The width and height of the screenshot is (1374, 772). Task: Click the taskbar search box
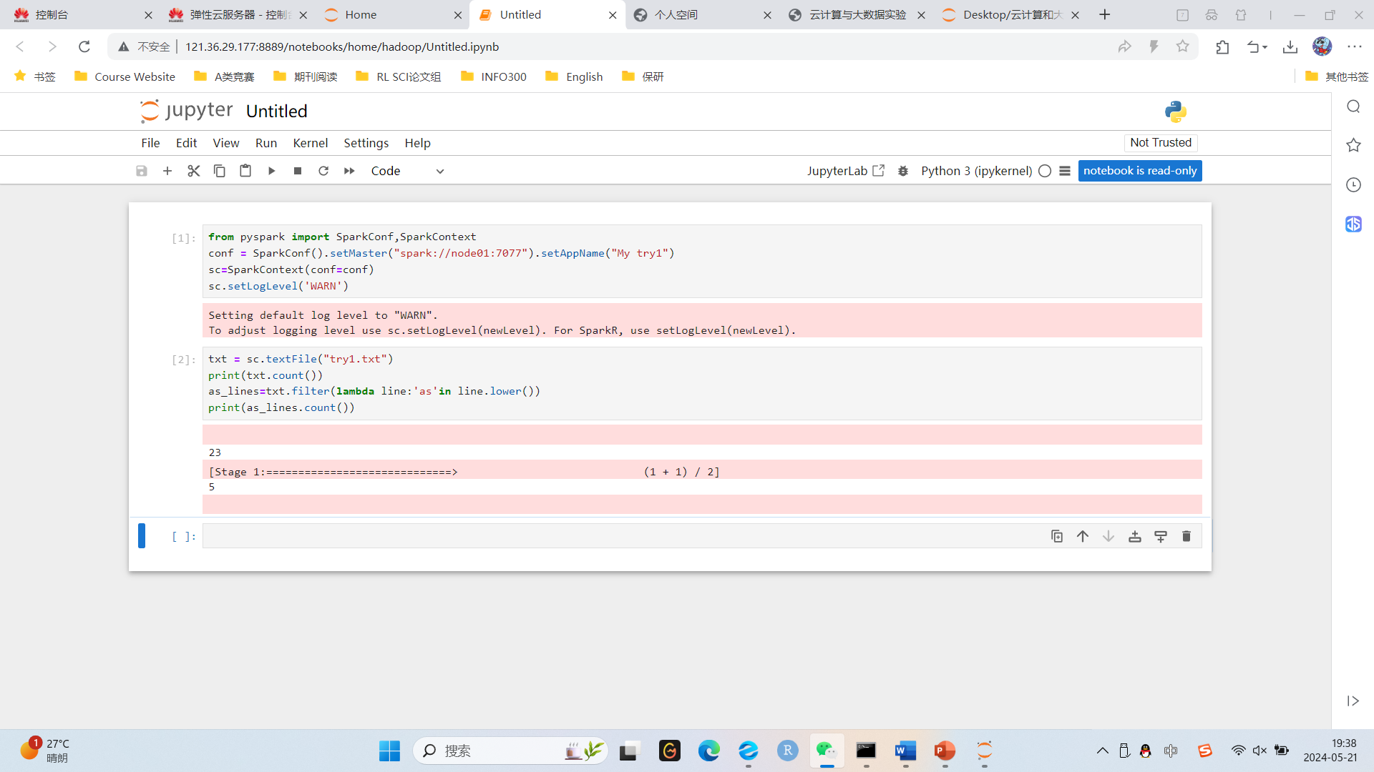510,751
